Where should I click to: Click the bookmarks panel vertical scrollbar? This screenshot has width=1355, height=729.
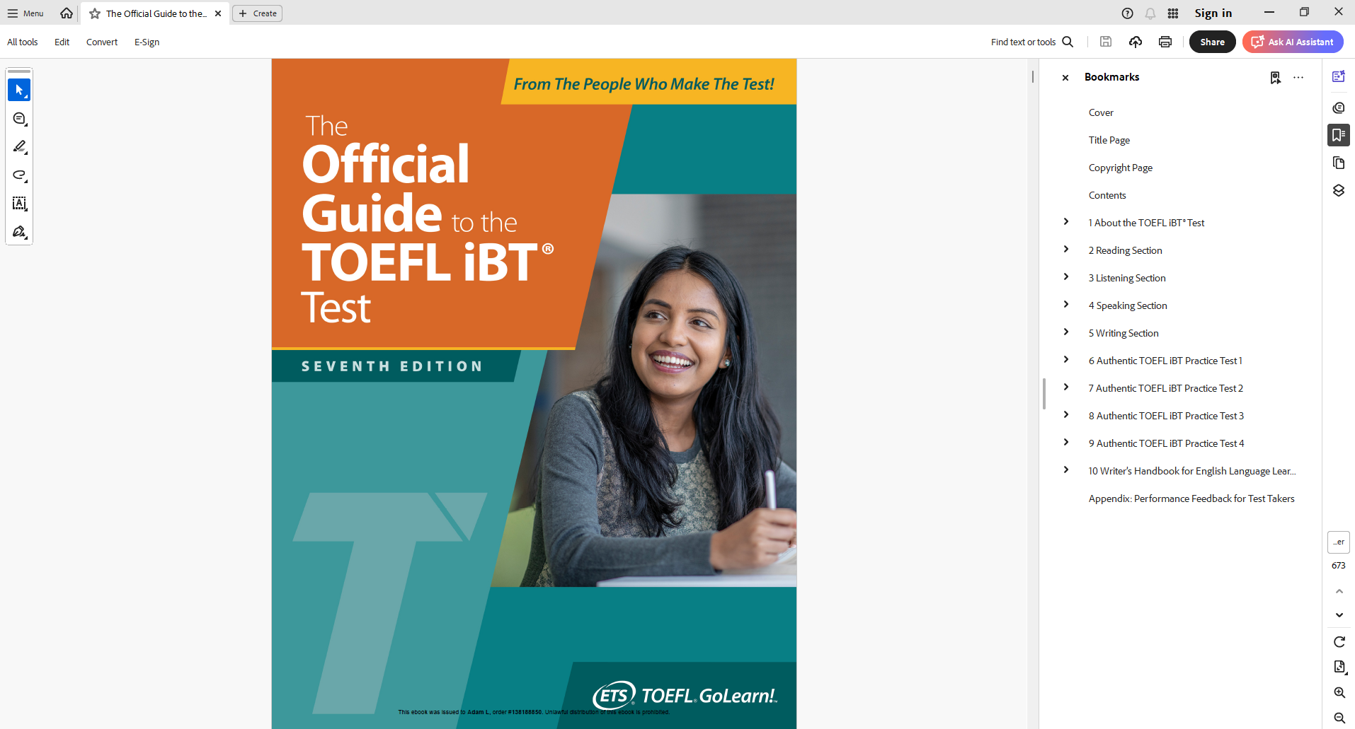(x=1044, y=394)
